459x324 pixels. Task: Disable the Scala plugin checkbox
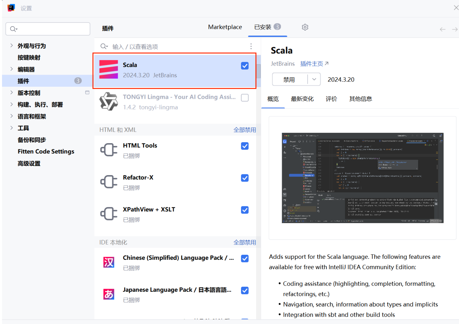[245, 66]
